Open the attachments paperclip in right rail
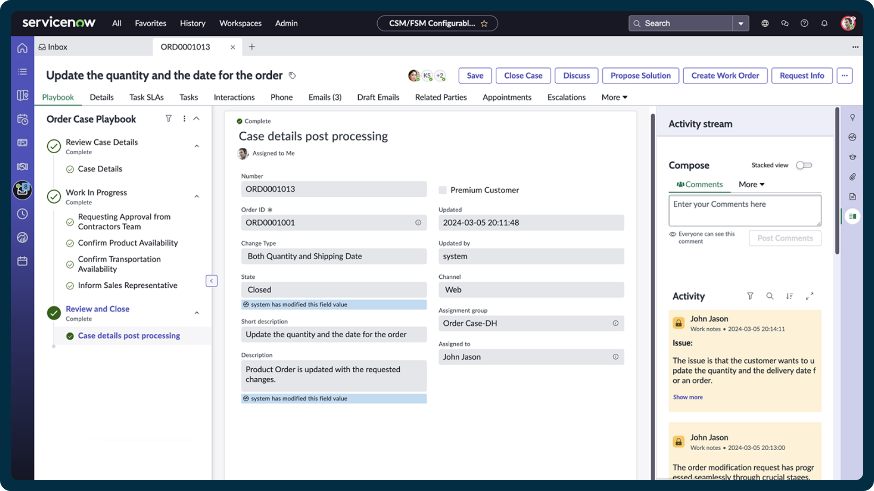Viewport: 874px width, 491px height. (853, 177)
